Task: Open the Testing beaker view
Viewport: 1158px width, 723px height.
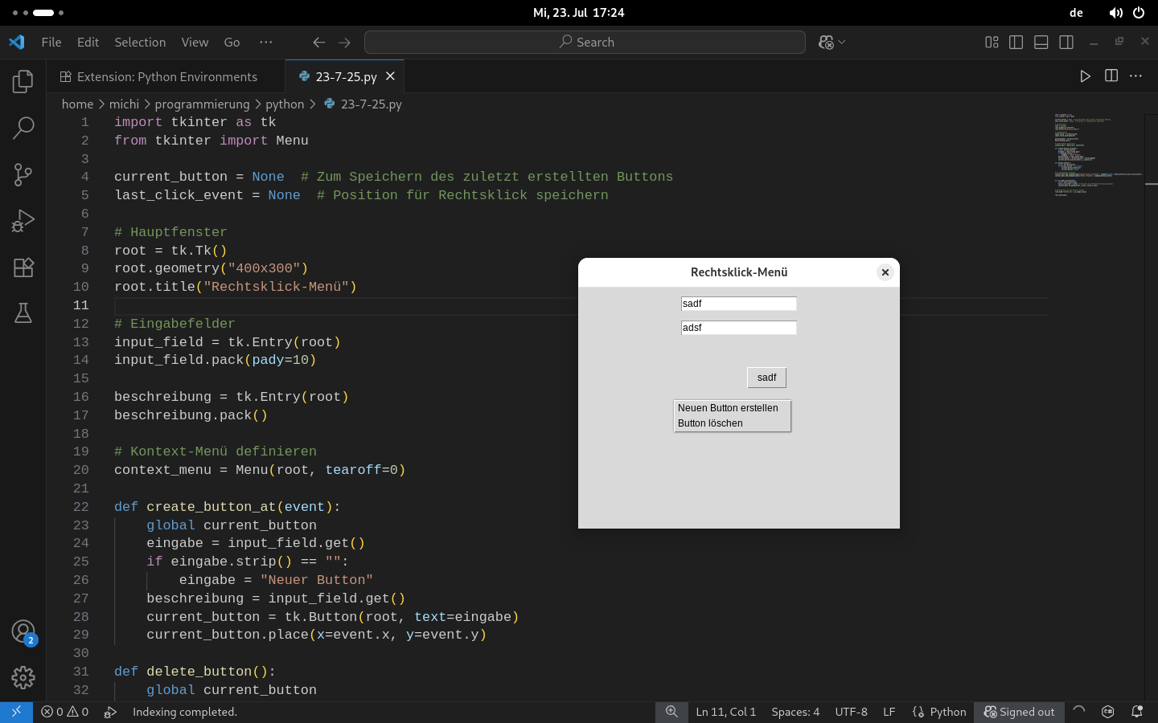Action: tap(23, 313)
